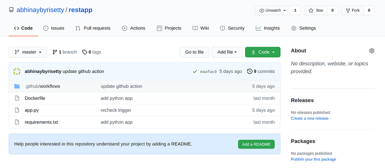
Task: Open commit hash eaafac0
Action: 208,72
